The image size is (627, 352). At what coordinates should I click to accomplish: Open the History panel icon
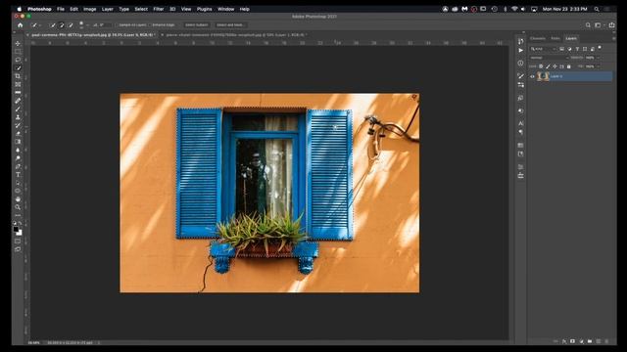click(x=520, y=41)
